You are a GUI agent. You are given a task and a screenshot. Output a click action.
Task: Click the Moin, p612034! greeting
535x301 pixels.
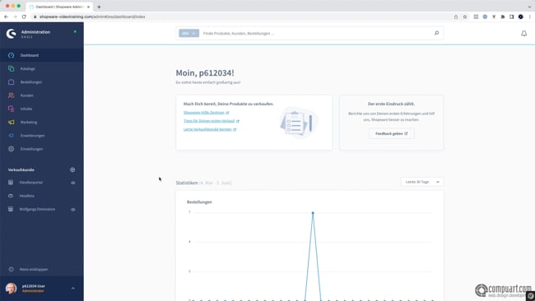(205, 73)
